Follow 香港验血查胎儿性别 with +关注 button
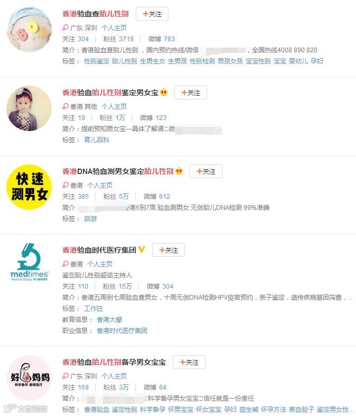 152,14
